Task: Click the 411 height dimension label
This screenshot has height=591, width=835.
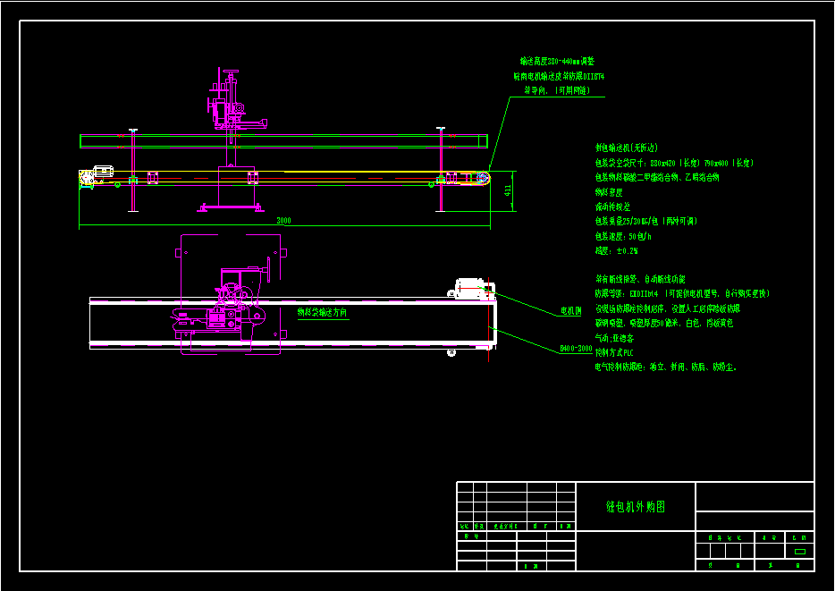Action: click(x=508, y=190)
